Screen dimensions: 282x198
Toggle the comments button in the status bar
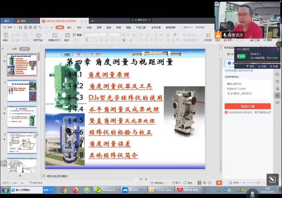pyautogui.click(x=188, y=183)
